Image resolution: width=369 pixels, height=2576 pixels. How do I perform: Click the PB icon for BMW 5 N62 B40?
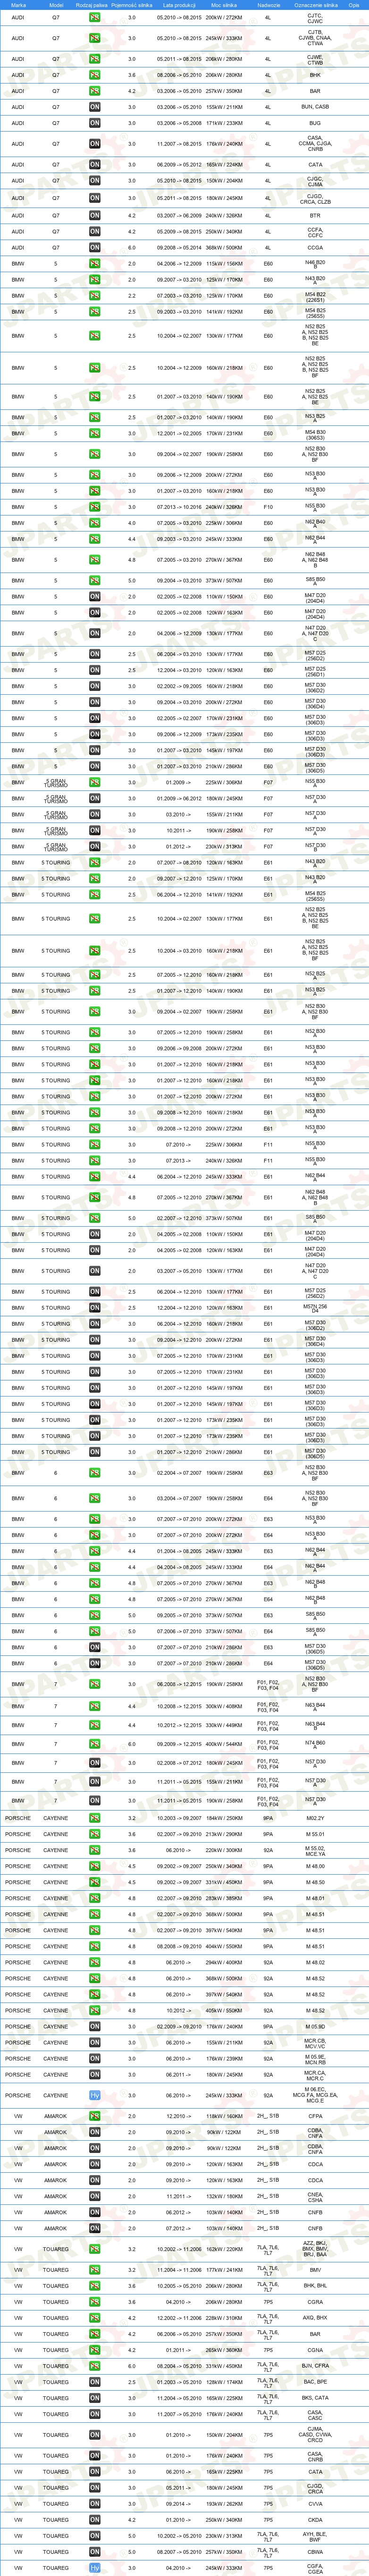click(95, 523)
